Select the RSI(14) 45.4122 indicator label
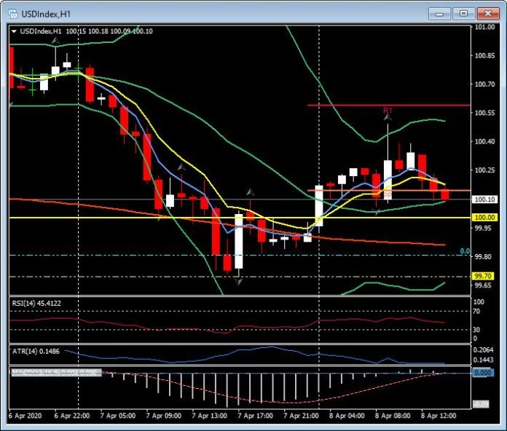Image resolution: width=507 pixels, height=431 pixels. click(36, 303)
